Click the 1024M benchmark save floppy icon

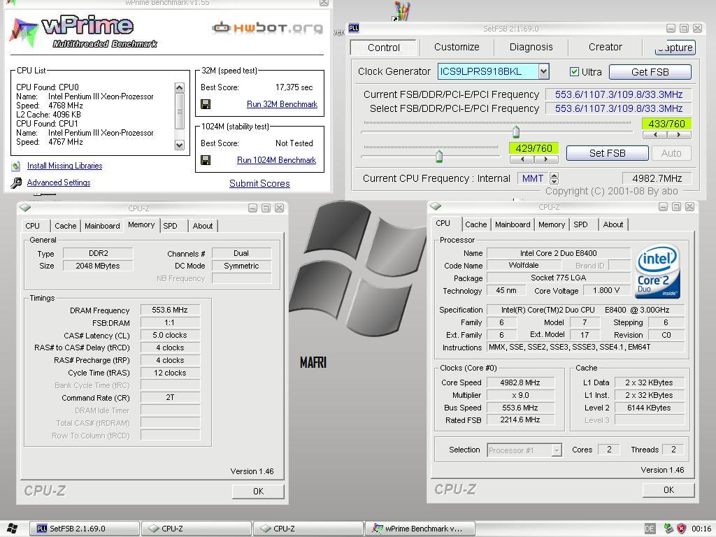(206, 160)
